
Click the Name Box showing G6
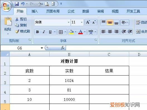20,48
